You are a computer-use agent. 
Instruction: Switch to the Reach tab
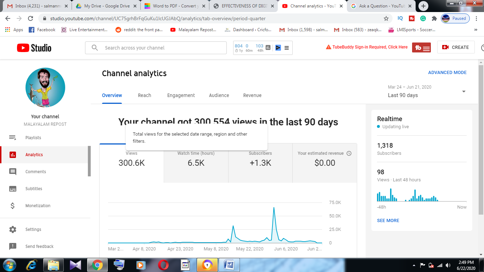pos(145,95)
